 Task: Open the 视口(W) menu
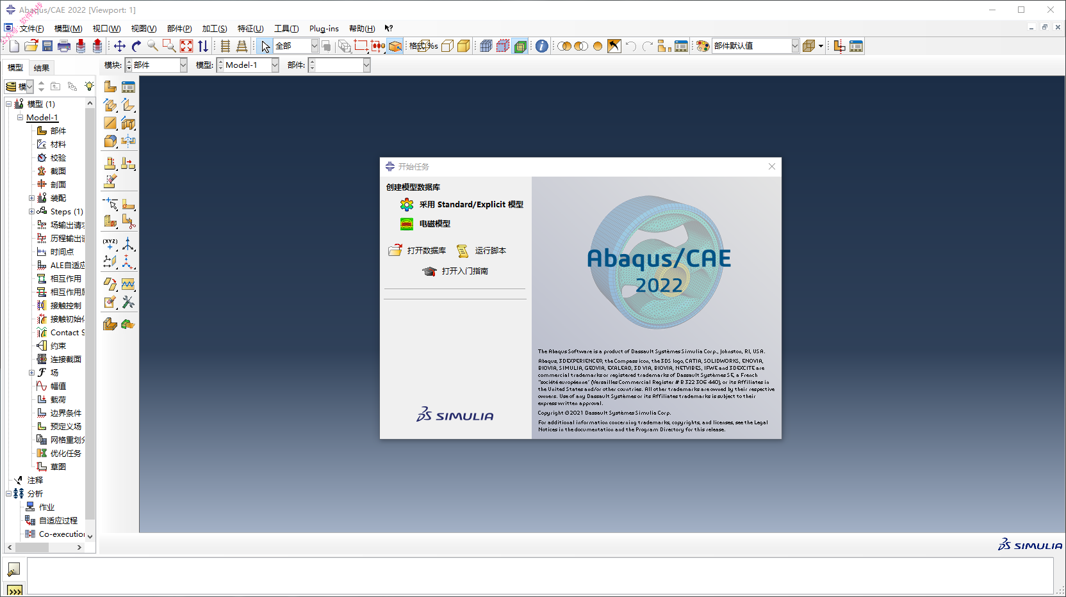[106, 29]
